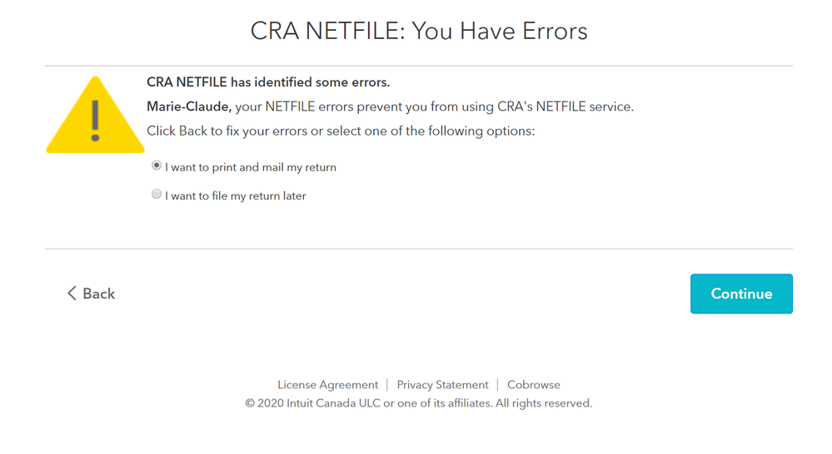Click the Intuit Canada ULC copyright notice
This screenshot has width=832, height=454.
click(419, 403)
